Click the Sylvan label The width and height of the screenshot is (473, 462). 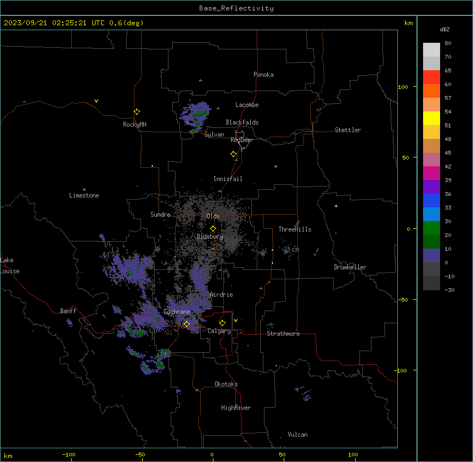214,134
